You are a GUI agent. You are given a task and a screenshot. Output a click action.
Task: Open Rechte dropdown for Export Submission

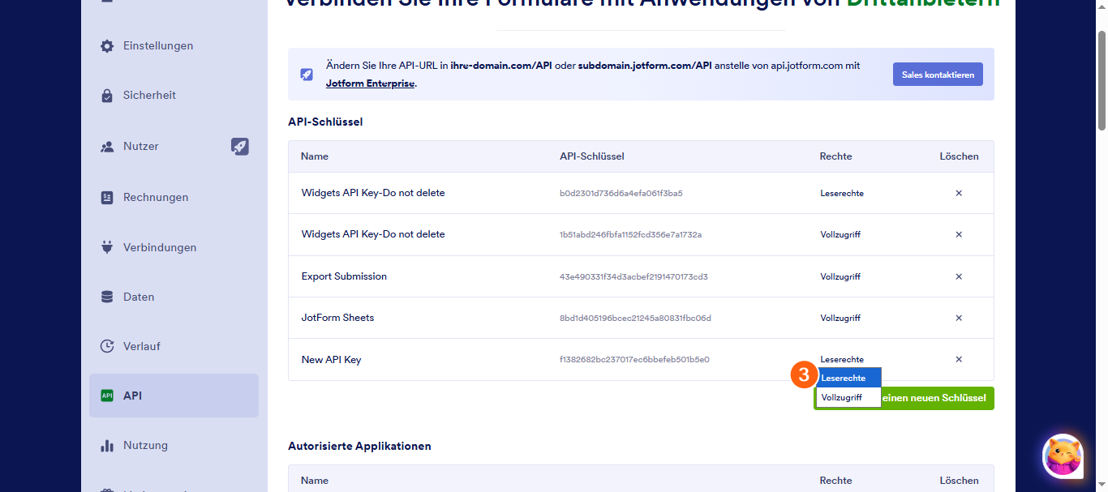pos(840,277)
